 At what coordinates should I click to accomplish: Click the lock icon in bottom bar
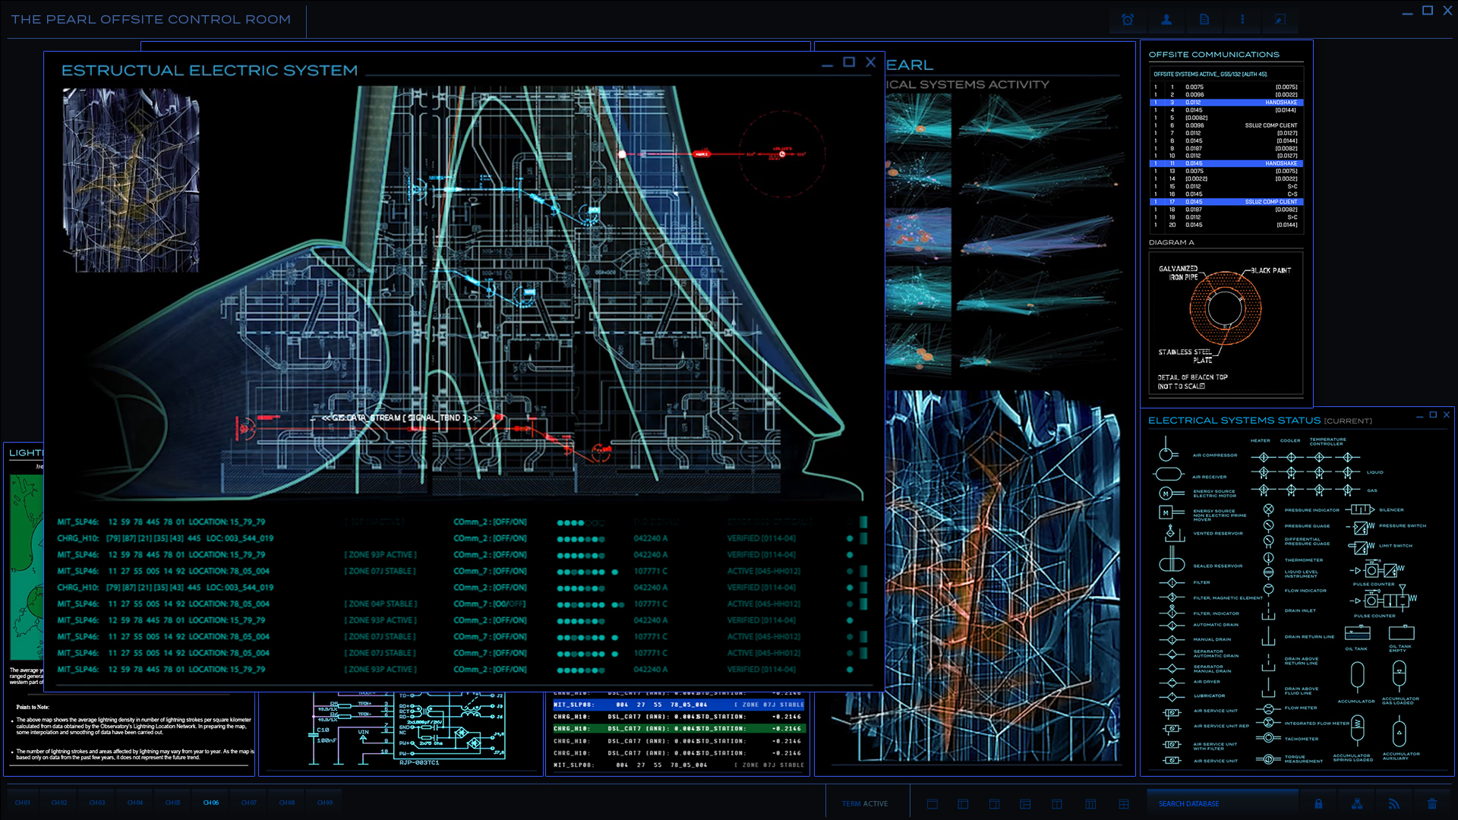point(1319,803)
